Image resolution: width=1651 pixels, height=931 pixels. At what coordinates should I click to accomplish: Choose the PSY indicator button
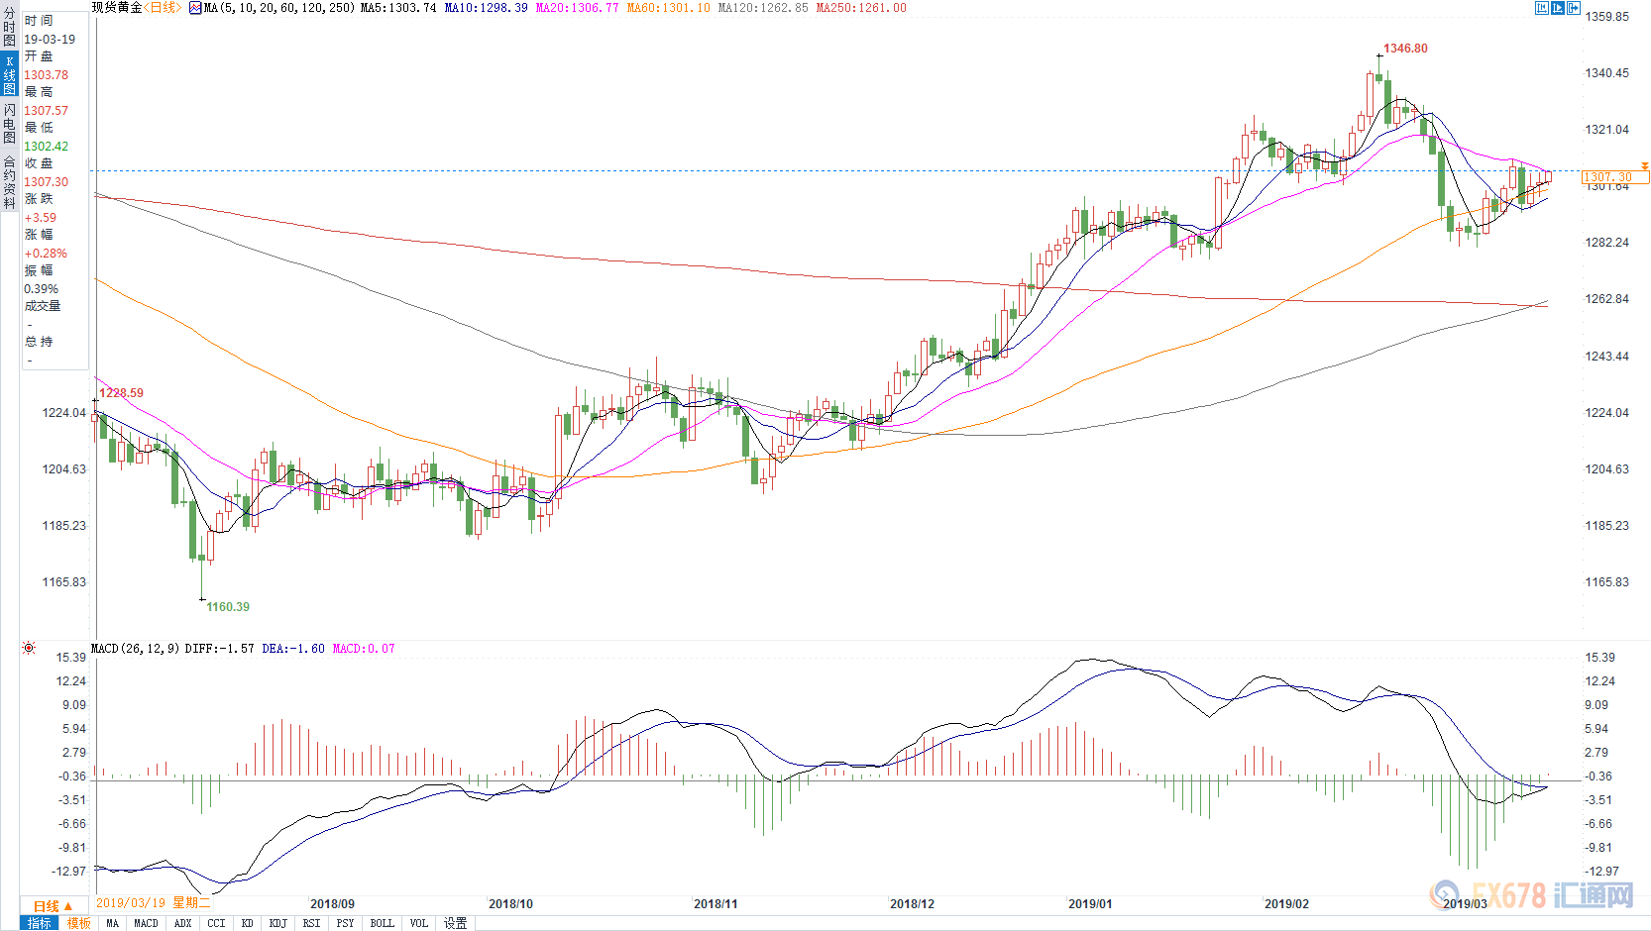345,923
